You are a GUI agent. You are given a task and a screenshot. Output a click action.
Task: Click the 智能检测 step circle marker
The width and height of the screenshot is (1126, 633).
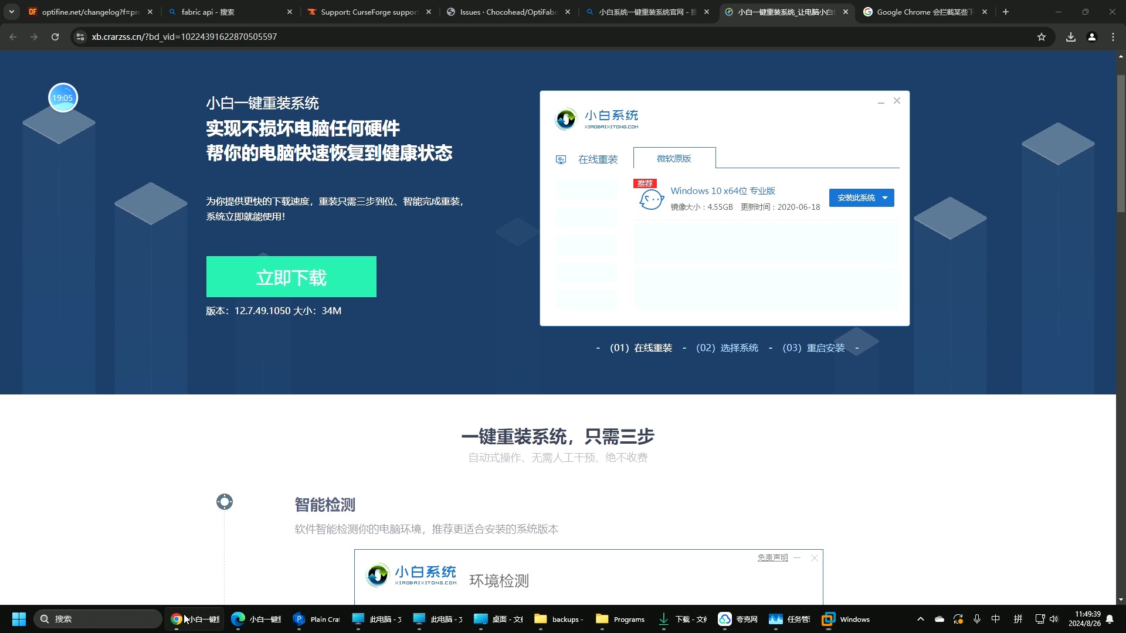click(224, 502)
